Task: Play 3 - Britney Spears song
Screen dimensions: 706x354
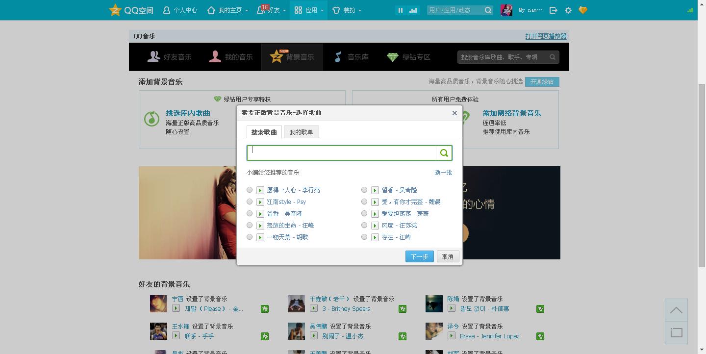Action: (314, 308)
